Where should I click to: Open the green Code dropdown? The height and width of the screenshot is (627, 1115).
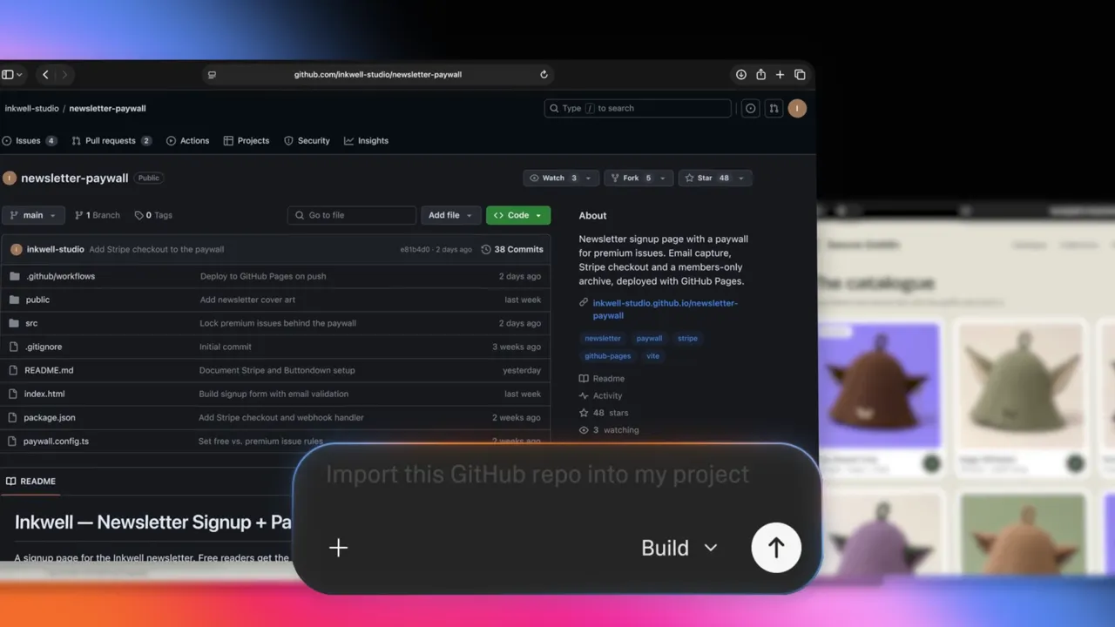pos(518,215)
